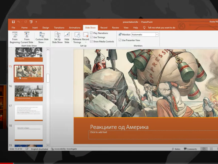Click the thumbnail pane scrollbar handle
This screenshot has width=218, height=164.
pyautogui.click(x=48, y=78)
